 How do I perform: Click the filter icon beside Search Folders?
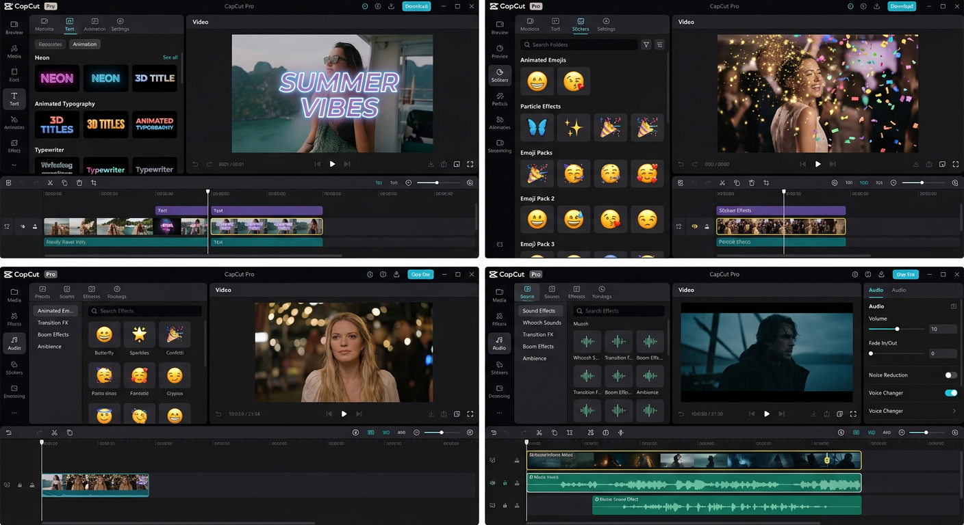(x=646, y=44)
